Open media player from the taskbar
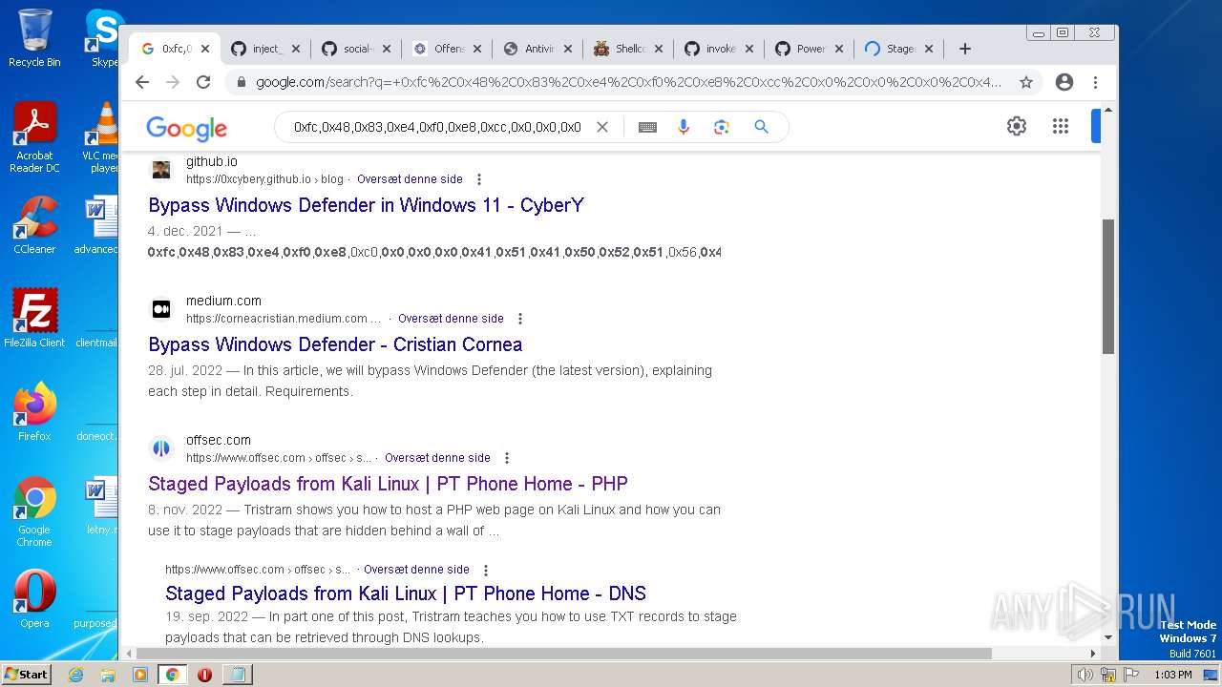The width and height of the screenshot is (1222, 687). tap(140, 675)
